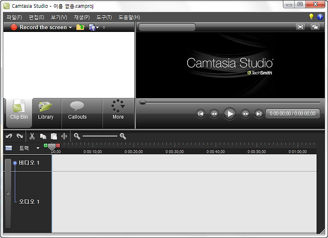Expand the toolbar overflow chevron
Viewport: 328px width, 238px height.
(104, 27)
